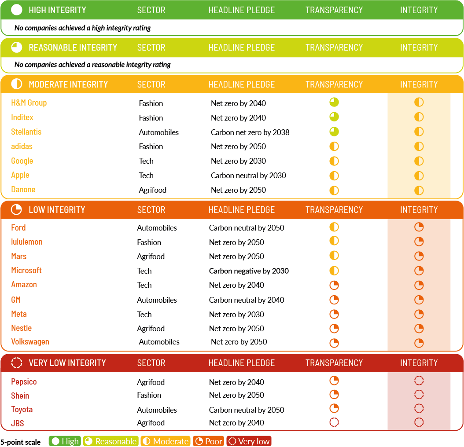The width and height of the screenshot is (464, 447).
Task: Click the MODERATE INTEGRITY section title
Action: (68, 84)
